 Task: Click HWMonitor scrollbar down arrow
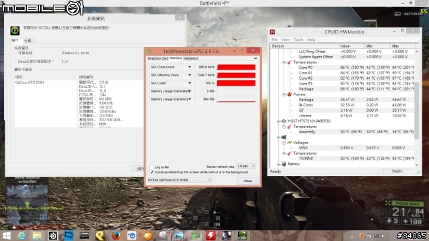[x=417, y=165]
